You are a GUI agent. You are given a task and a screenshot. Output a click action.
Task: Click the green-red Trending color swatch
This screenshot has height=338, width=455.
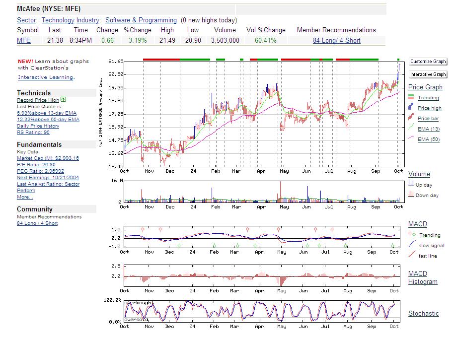(x=410, y=98)
